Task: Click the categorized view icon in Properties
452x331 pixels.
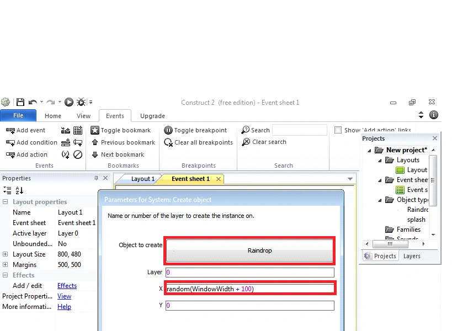Action: click(x=7, y=190)
